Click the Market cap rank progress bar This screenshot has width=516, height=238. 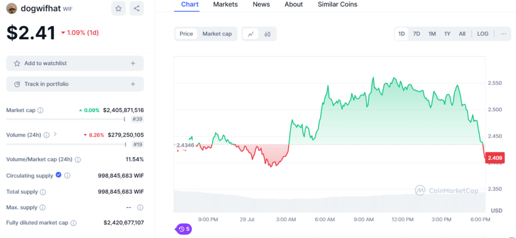[x=66, y=119]
